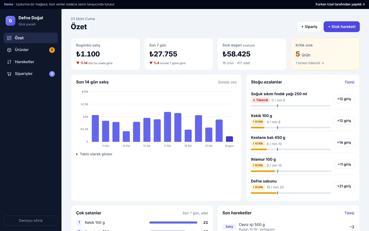
Task: Click Kekik 100 g in Çok satanlar
Action: 95,223
